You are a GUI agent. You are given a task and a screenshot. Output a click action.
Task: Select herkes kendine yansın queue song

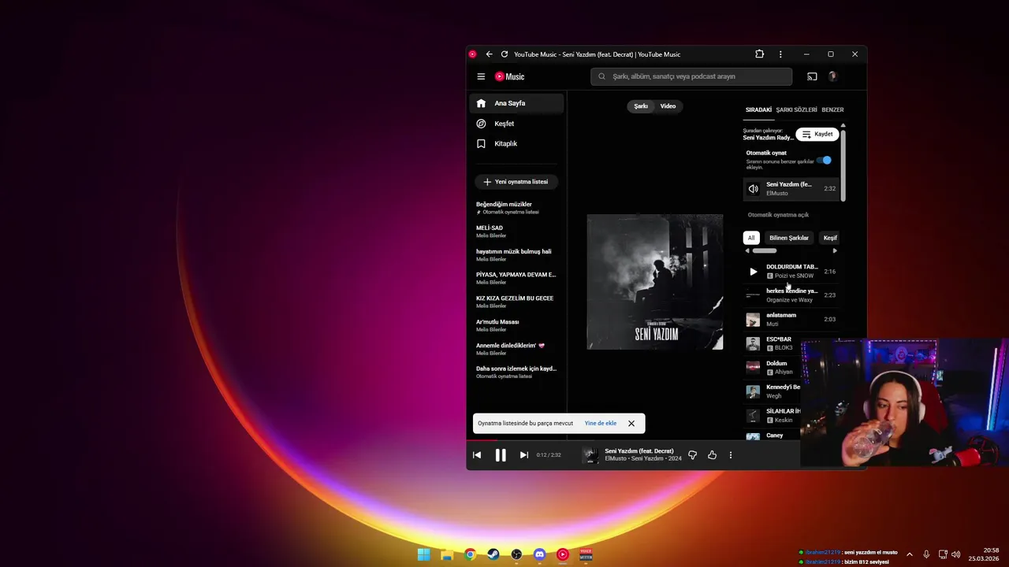(791, 295)
